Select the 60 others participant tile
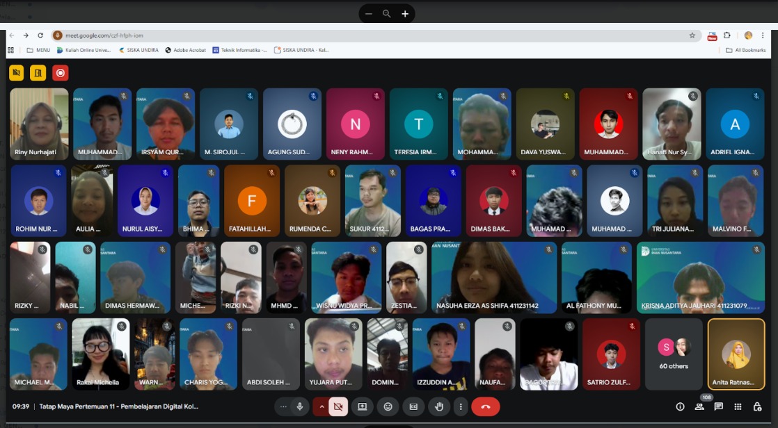 [674, 354]
